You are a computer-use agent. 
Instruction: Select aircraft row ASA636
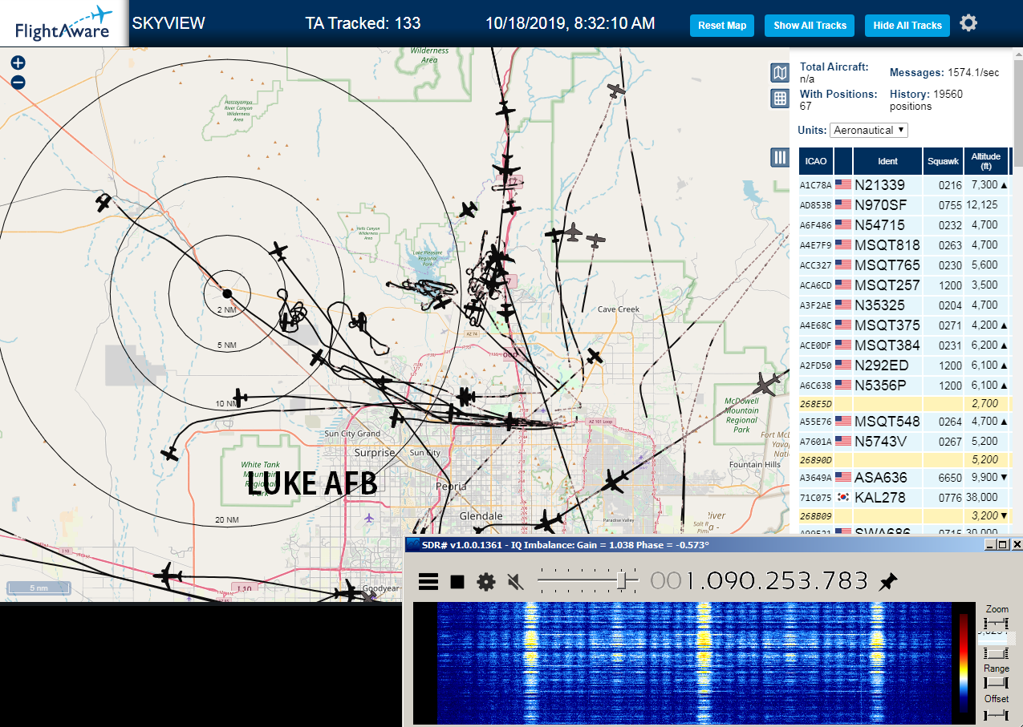[903, 478]
